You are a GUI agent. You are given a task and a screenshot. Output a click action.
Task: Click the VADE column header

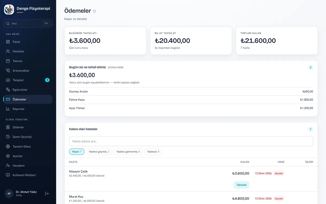click(281, 162)
